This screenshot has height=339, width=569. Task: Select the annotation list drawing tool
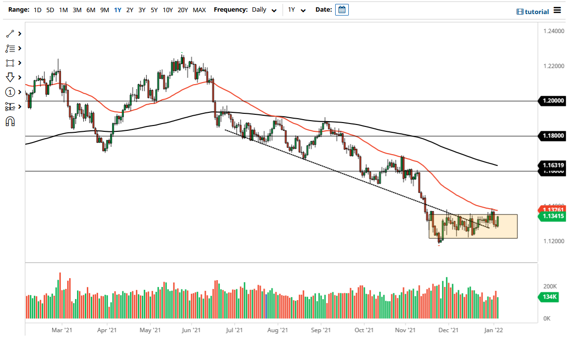pos(11,48)
